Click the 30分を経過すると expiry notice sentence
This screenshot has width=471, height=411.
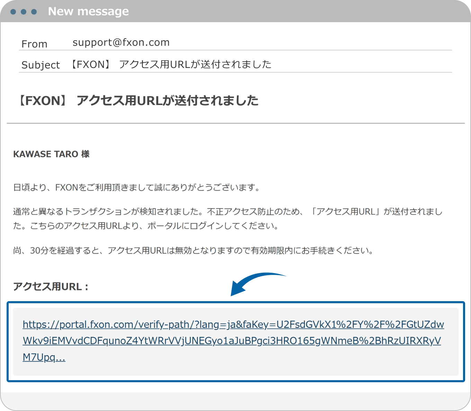point(194,250)
